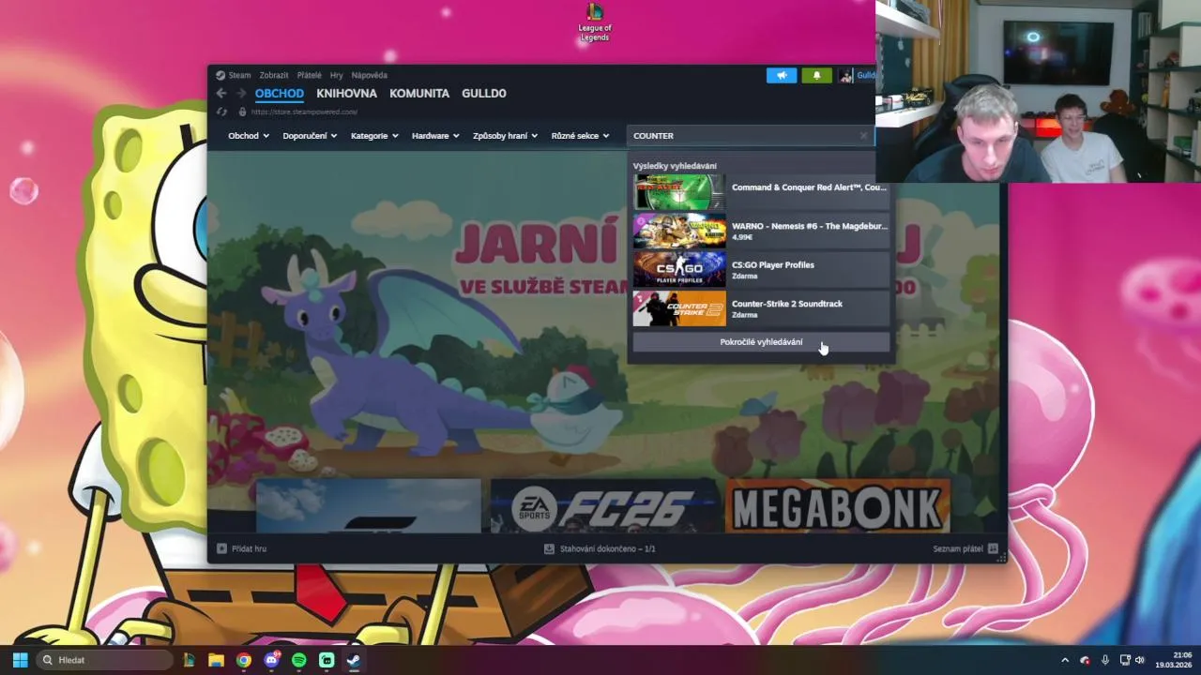The image size is (1201, 675).
Task: Open File Explorer from the taskbar
Action: click(216, 660)
